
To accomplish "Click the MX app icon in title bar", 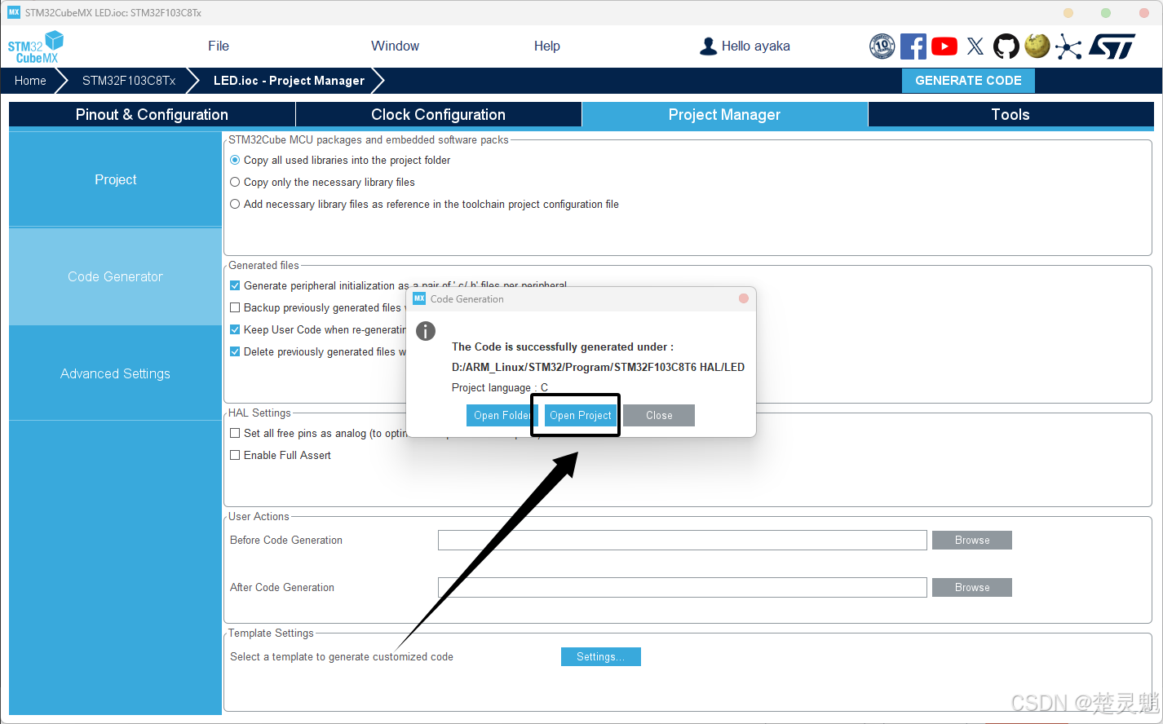I will (14, 12).
